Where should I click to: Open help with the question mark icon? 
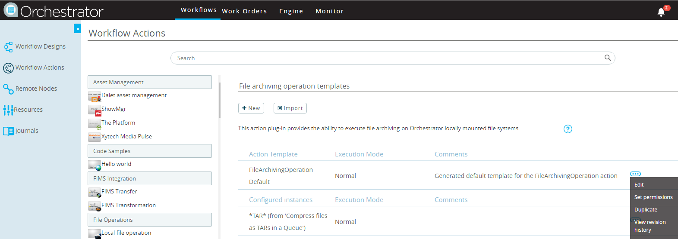[x=568, y=129]
